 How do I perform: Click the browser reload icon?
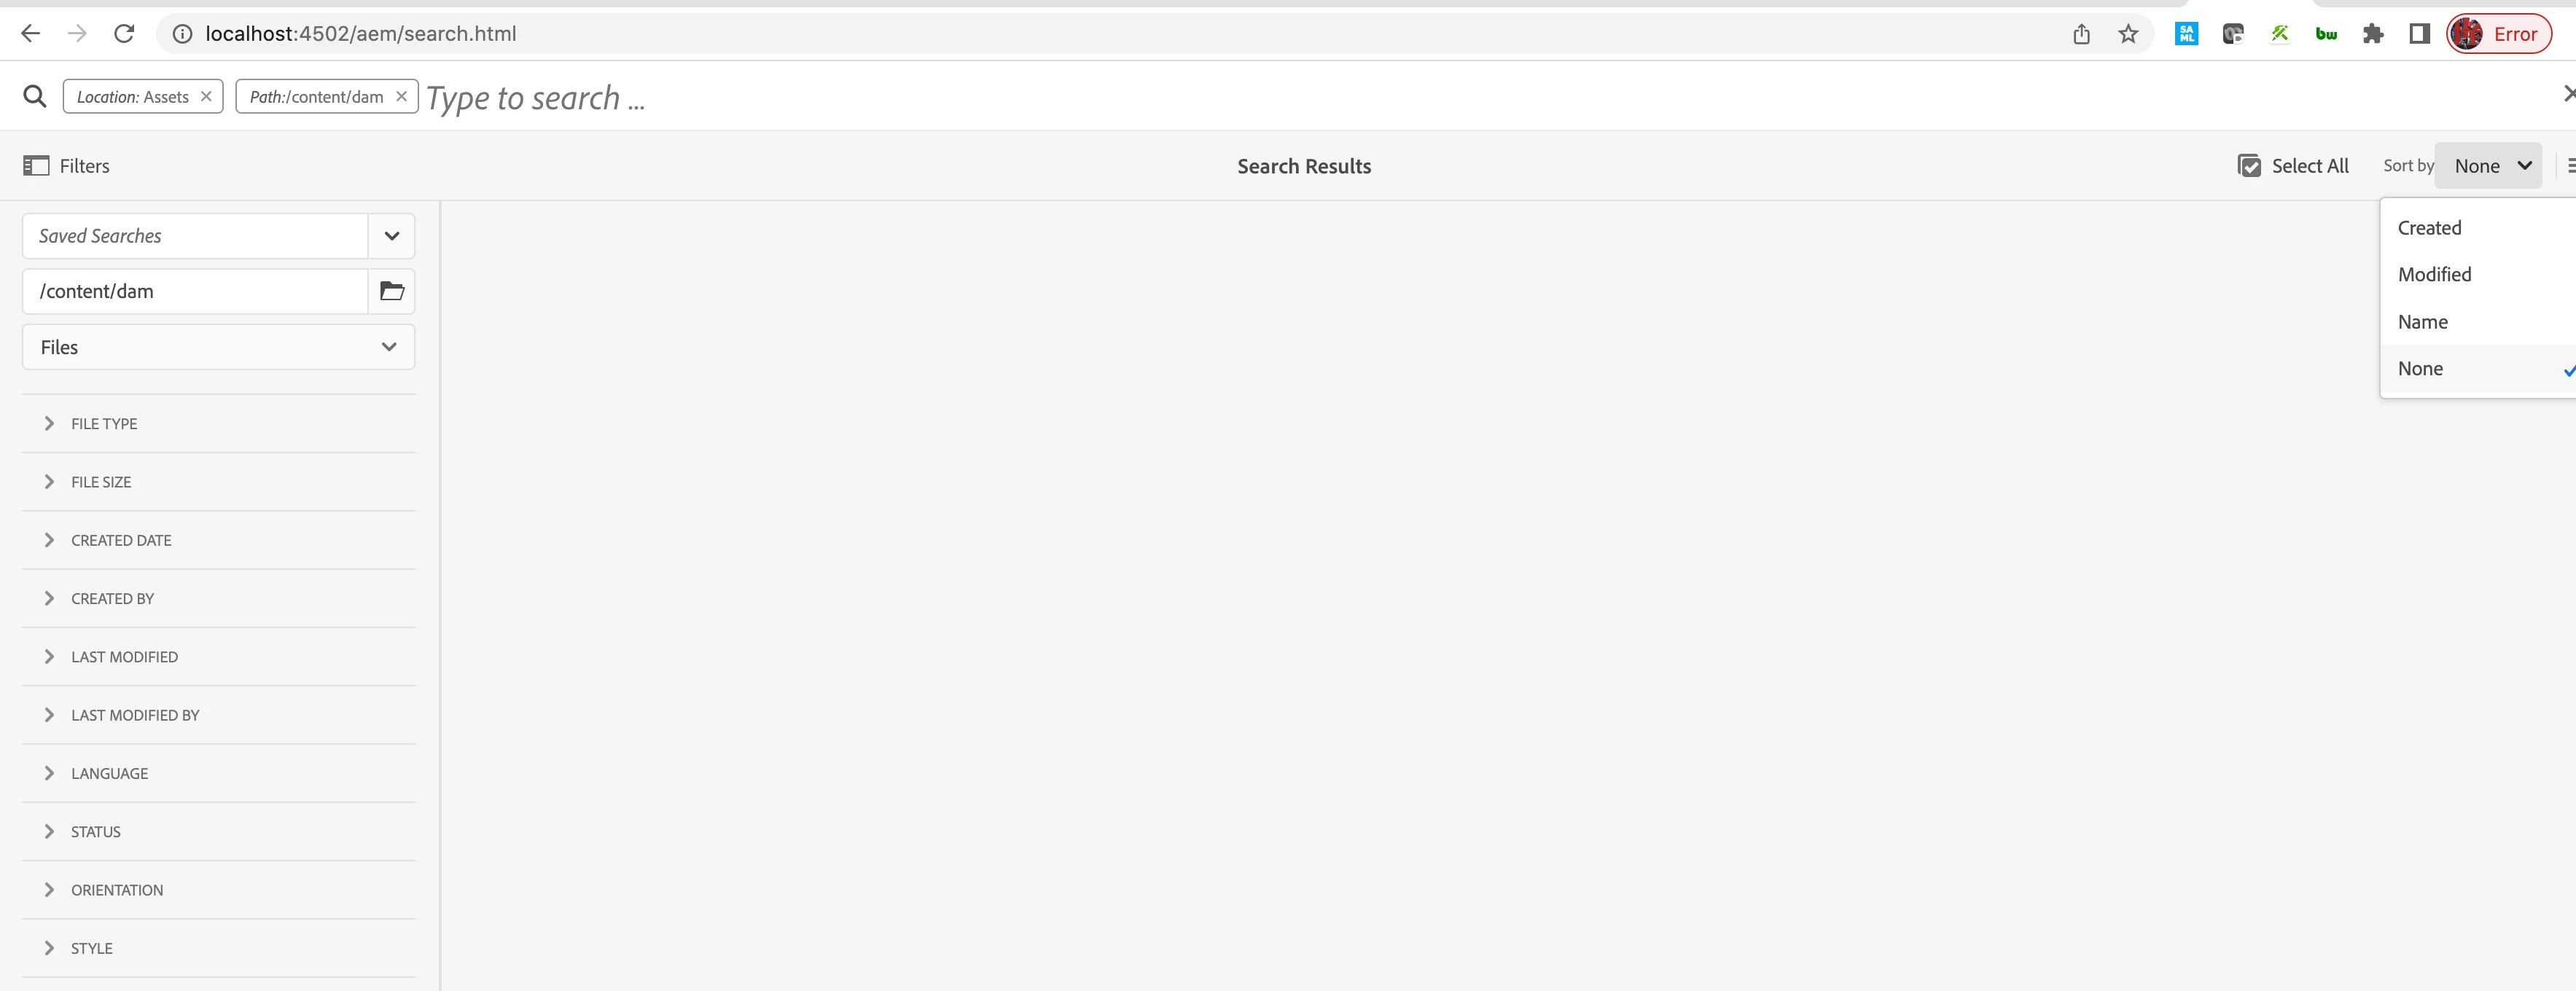[124, 33]
